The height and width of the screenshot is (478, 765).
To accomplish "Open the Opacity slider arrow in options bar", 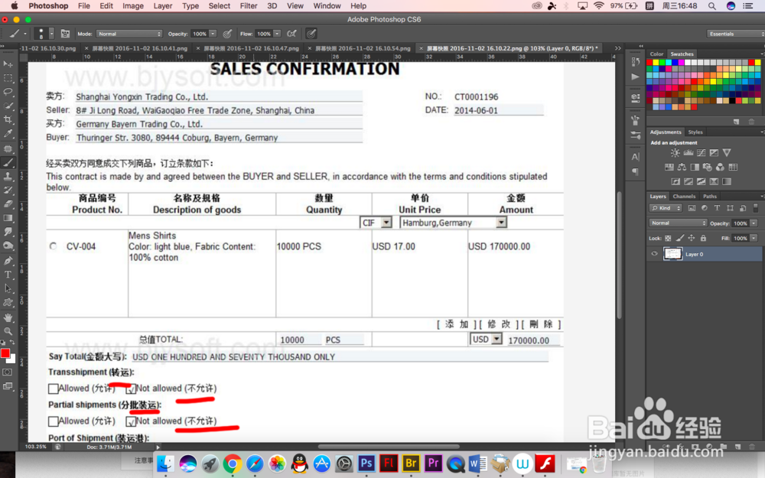I will [213, 34].
